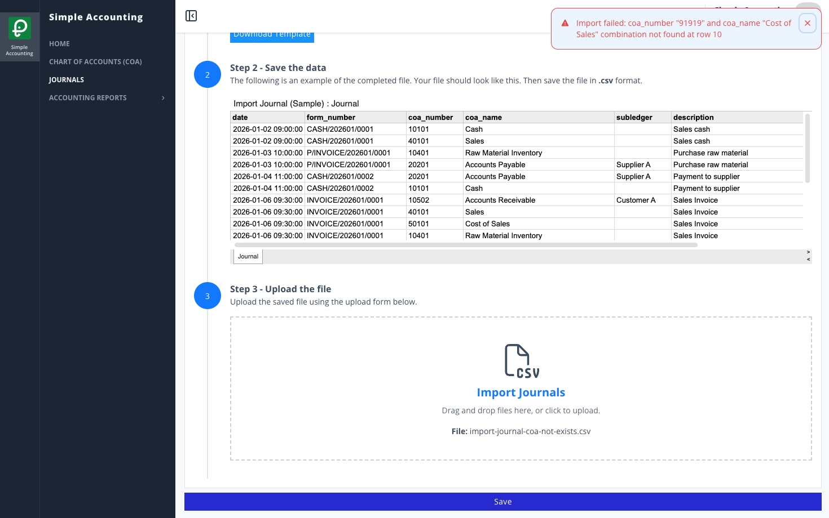Screen dimensions: 829x518
Task: Go to Chart of Accounts (COA)
Action: pos(95,62)
